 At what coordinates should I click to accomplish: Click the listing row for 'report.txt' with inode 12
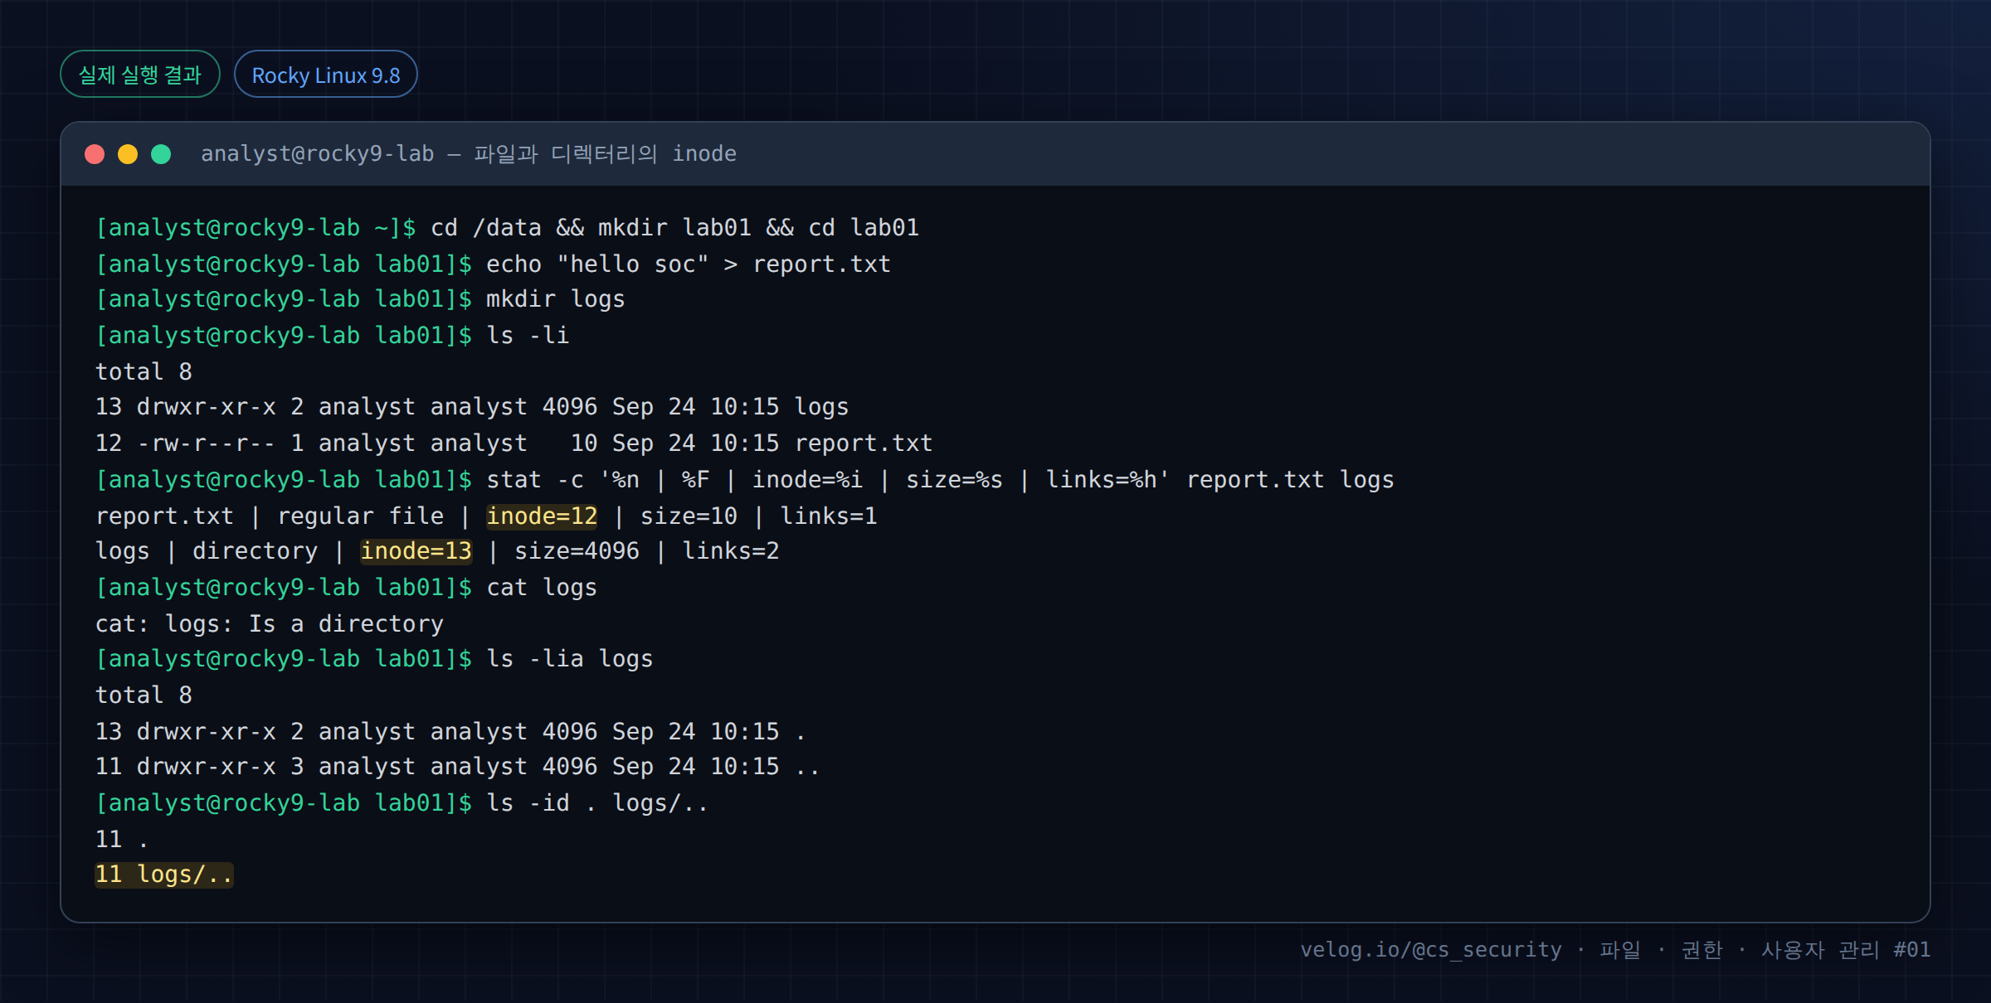514,443
